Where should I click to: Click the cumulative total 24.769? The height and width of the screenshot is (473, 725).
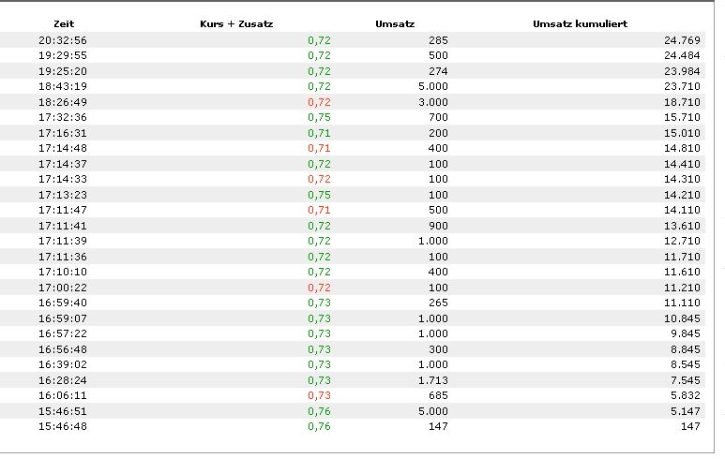click(682, 40)
